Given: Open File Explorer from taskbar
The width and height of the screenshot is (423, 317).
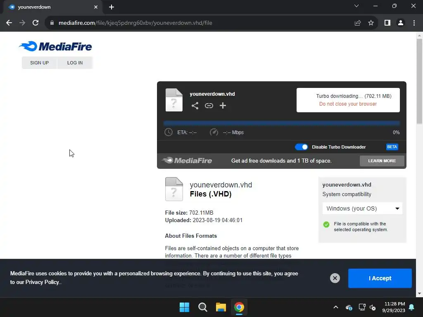Looking at the screenshot, I should 221,307.
